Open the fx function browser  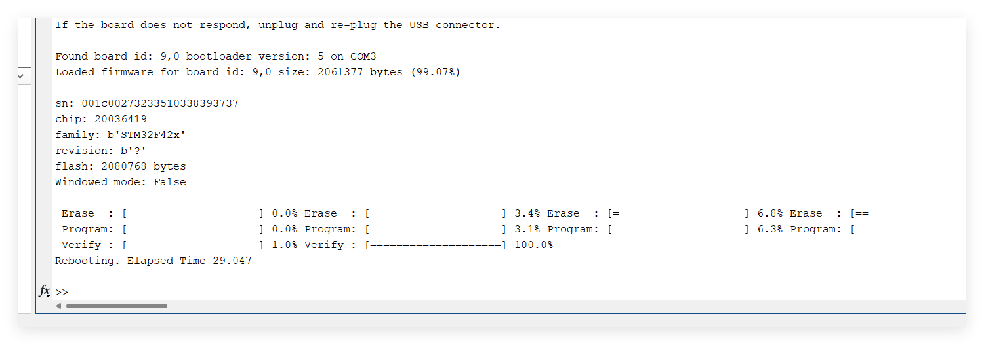click(44, 291)
